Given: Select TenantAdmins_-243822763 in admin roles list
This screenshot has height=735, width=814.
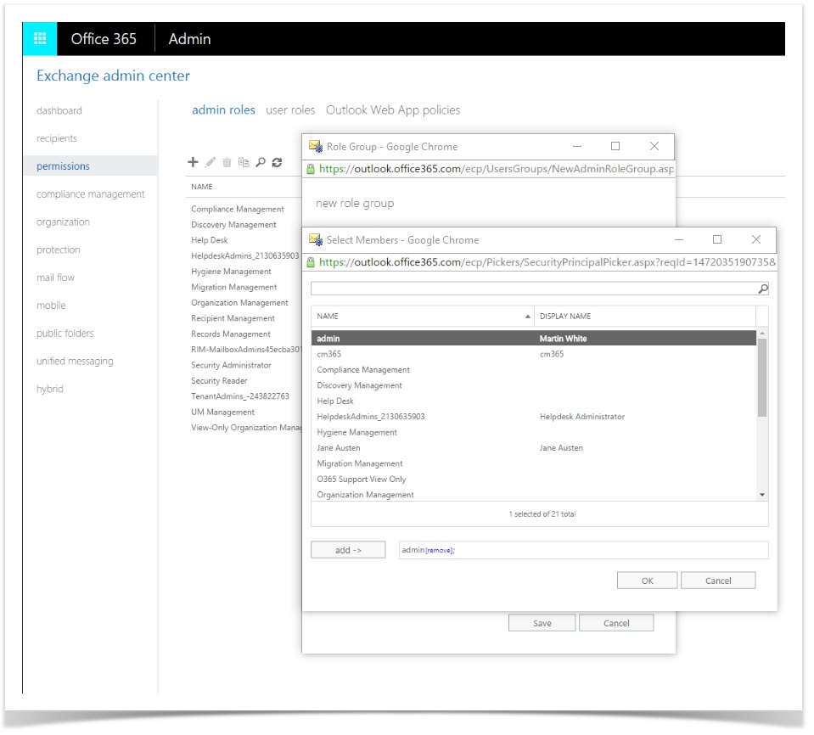Looking at the screenshot, I should pyautogui.click(x=240, y=396).
